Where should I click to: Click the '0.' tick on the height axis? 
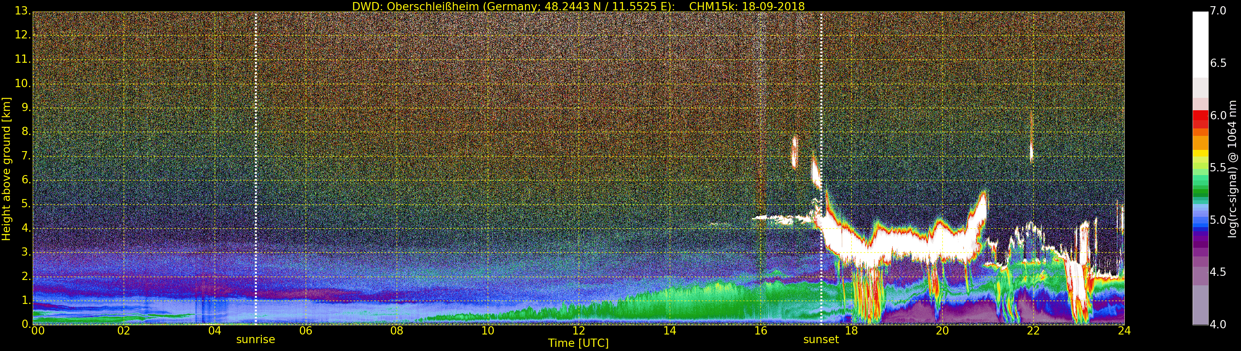(x=26, y=324)
